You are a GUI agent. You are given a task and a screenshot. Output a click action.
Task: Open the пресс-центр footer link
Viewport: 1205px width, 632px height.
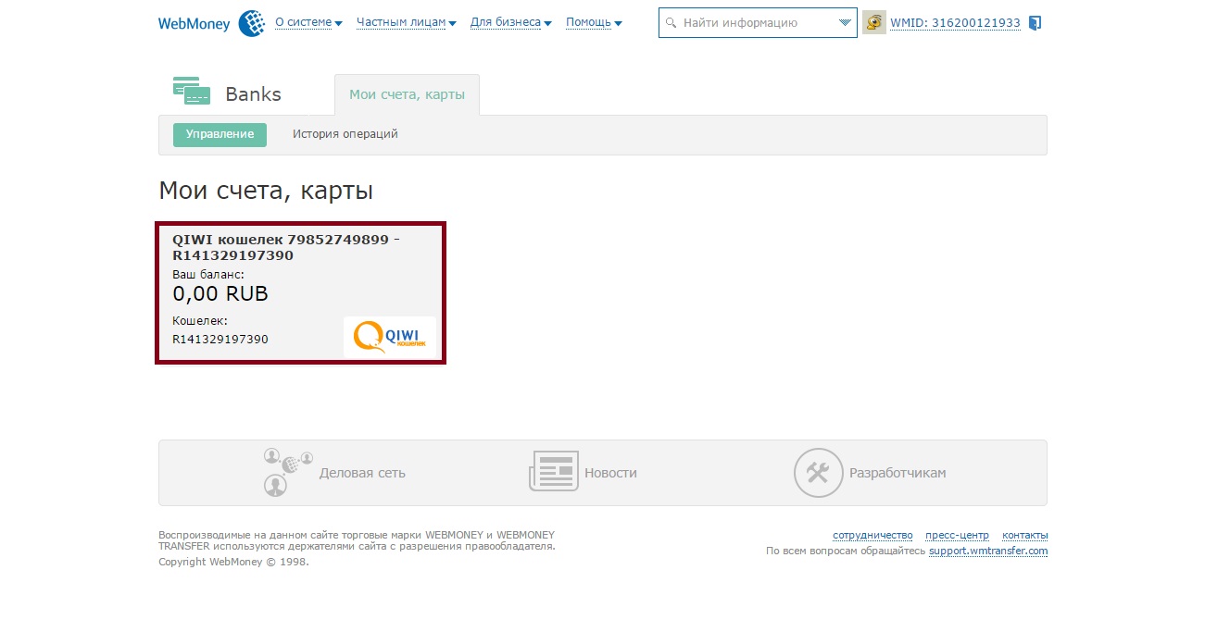957,536
